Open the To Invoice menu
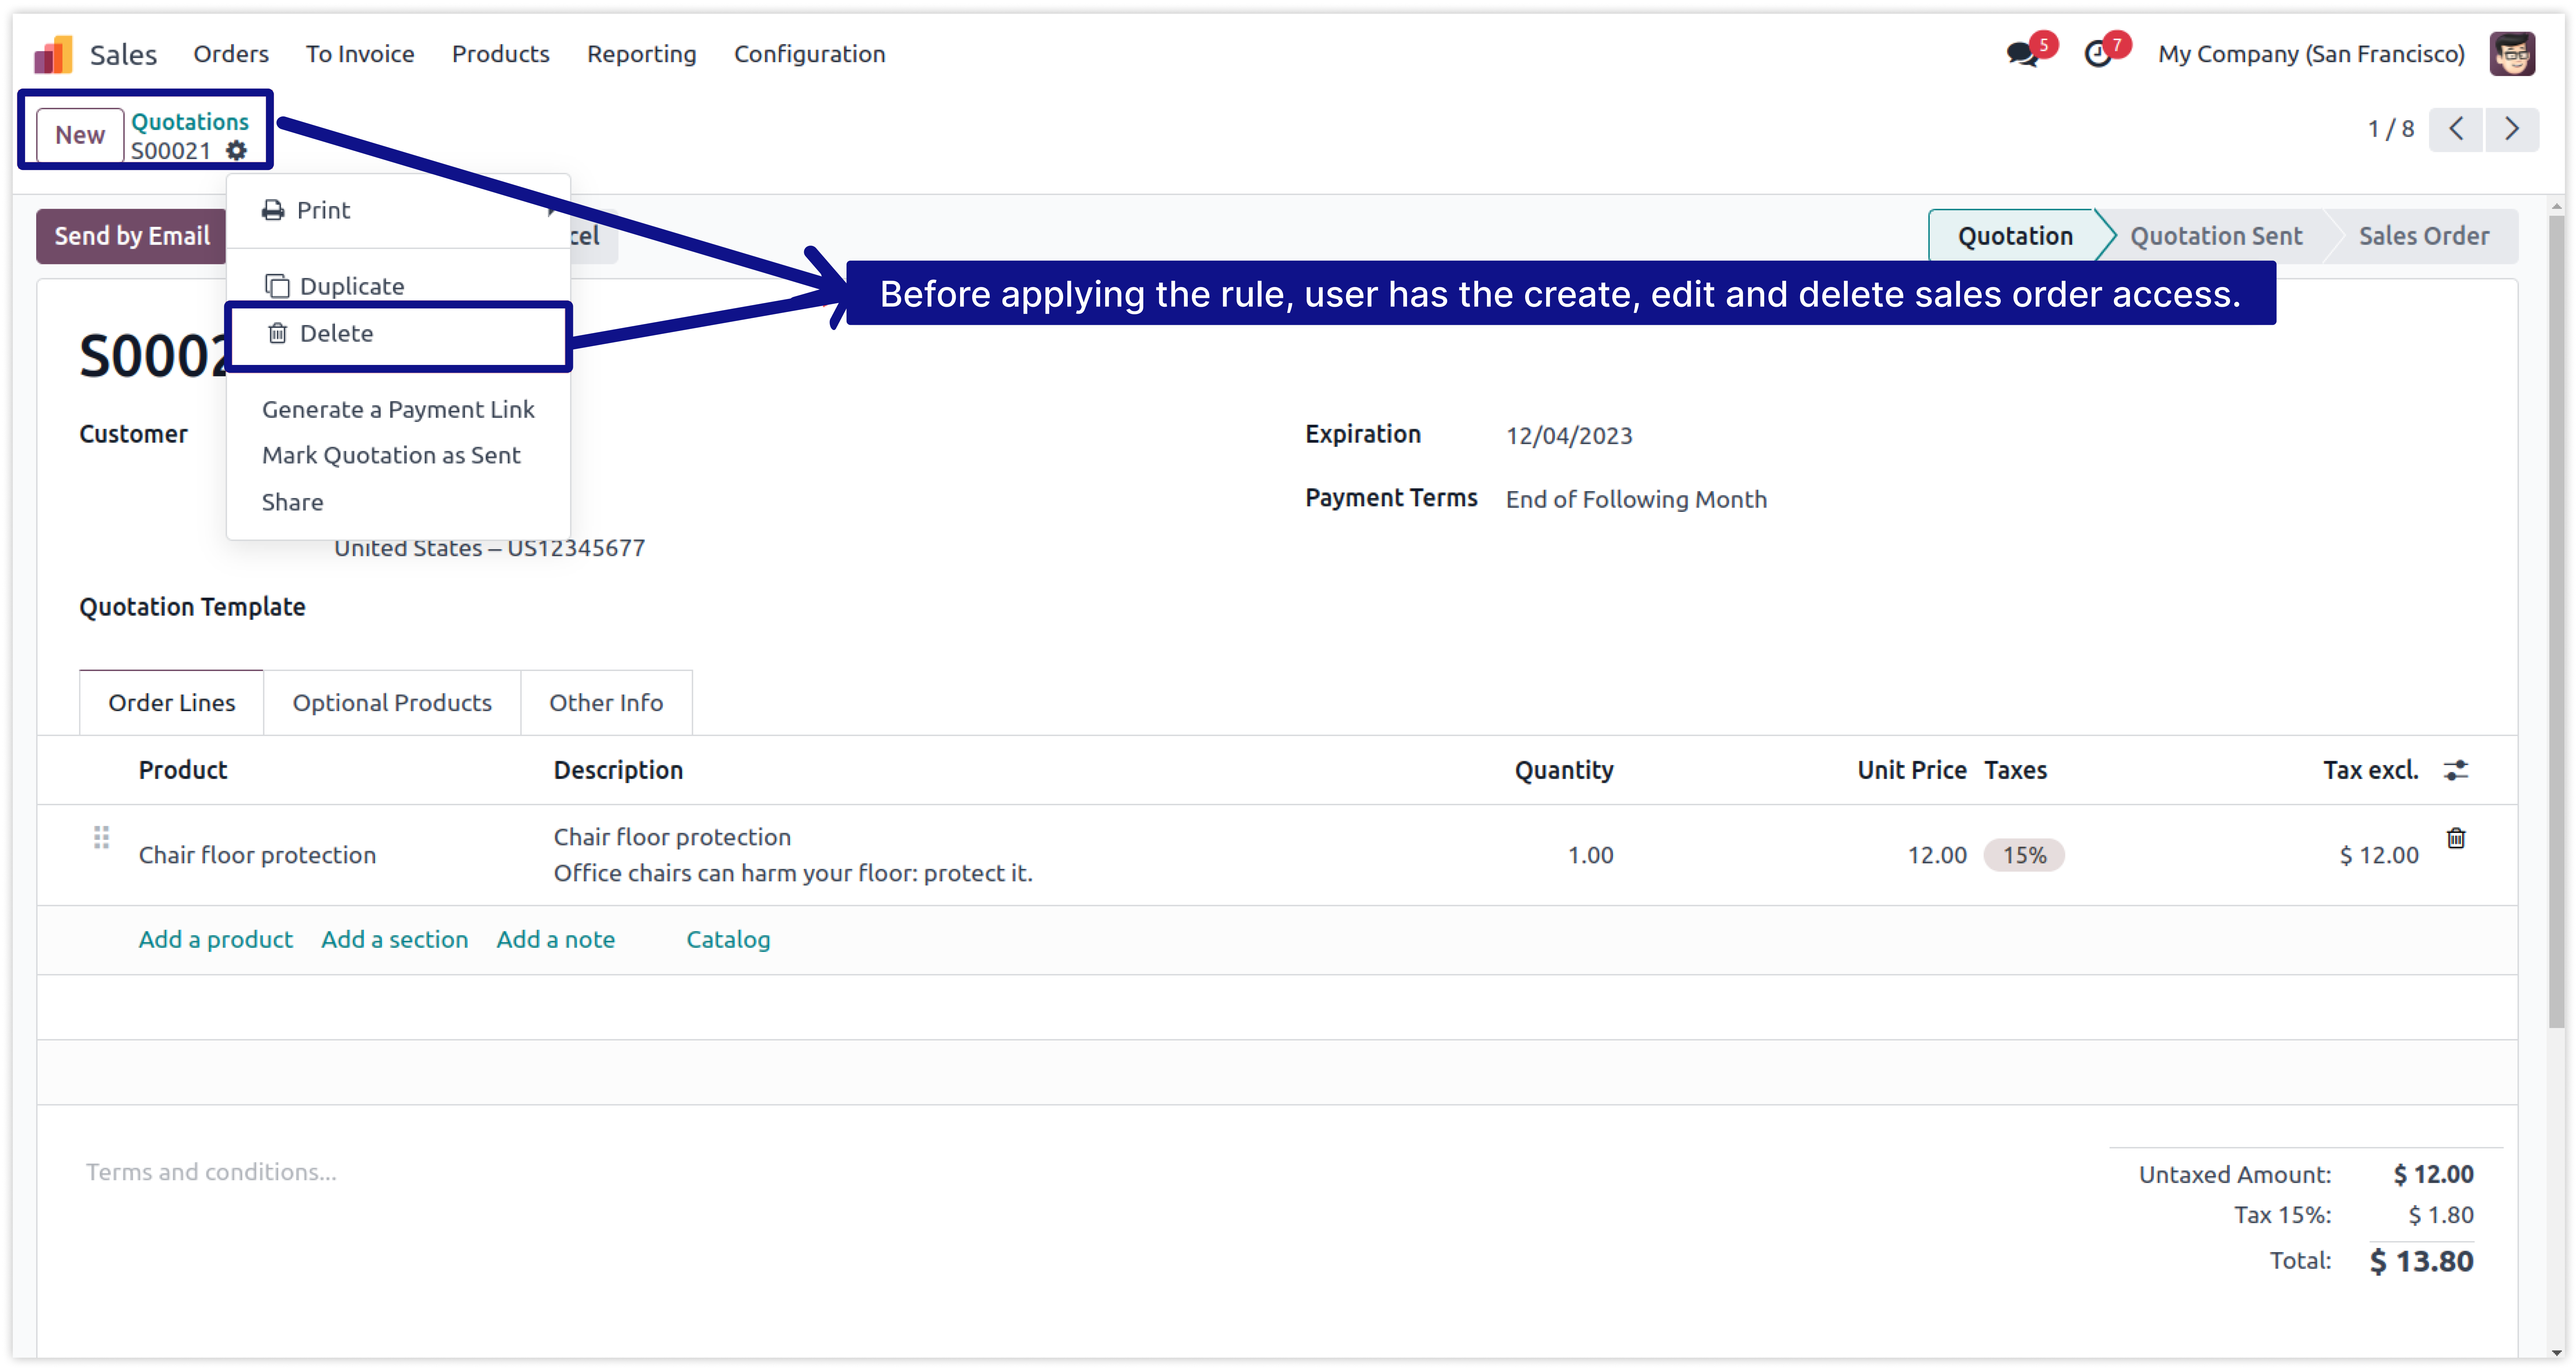 pyautogui.click(x=360, y=54)
